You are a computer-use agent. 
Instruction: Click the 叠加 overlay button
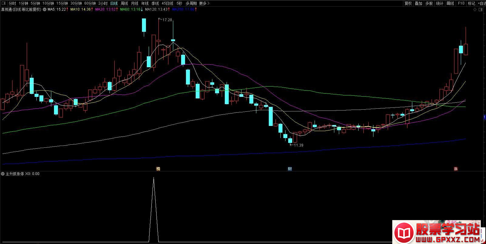click(x=418, y=3)
